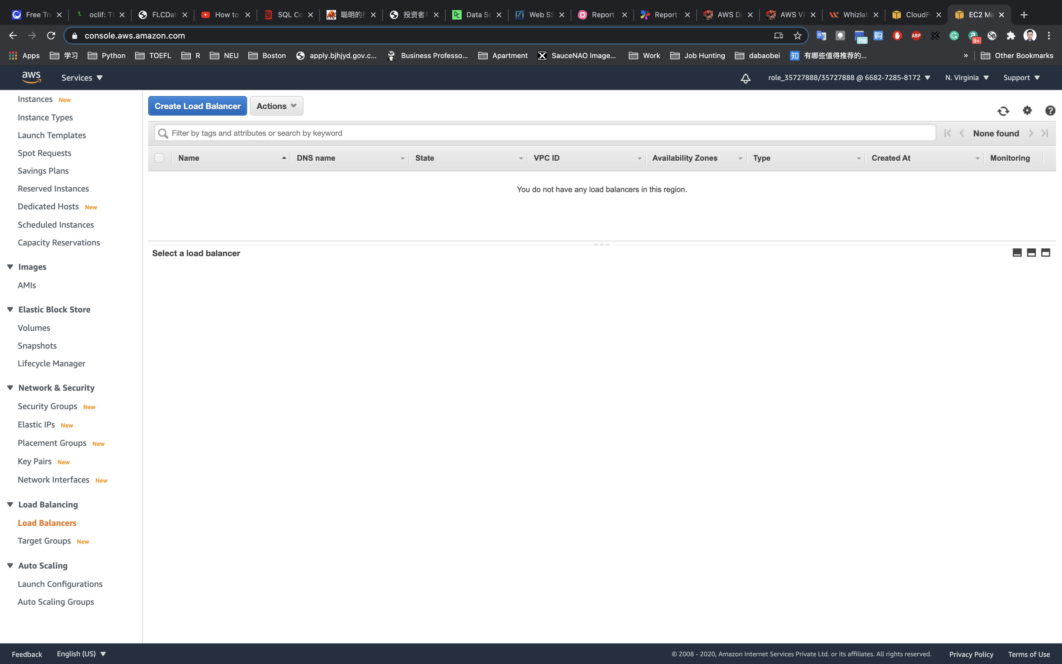Click the AWS logo home icon
Viewport: 1062px width, 664px height.
[32, 77]
